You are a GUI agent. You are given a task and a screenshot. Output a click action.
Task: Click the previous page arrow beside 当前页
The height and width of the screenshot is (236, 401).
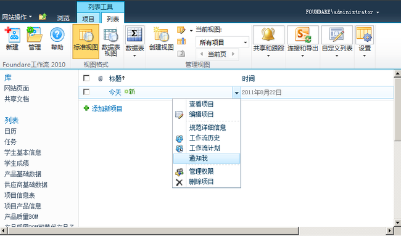202,54
